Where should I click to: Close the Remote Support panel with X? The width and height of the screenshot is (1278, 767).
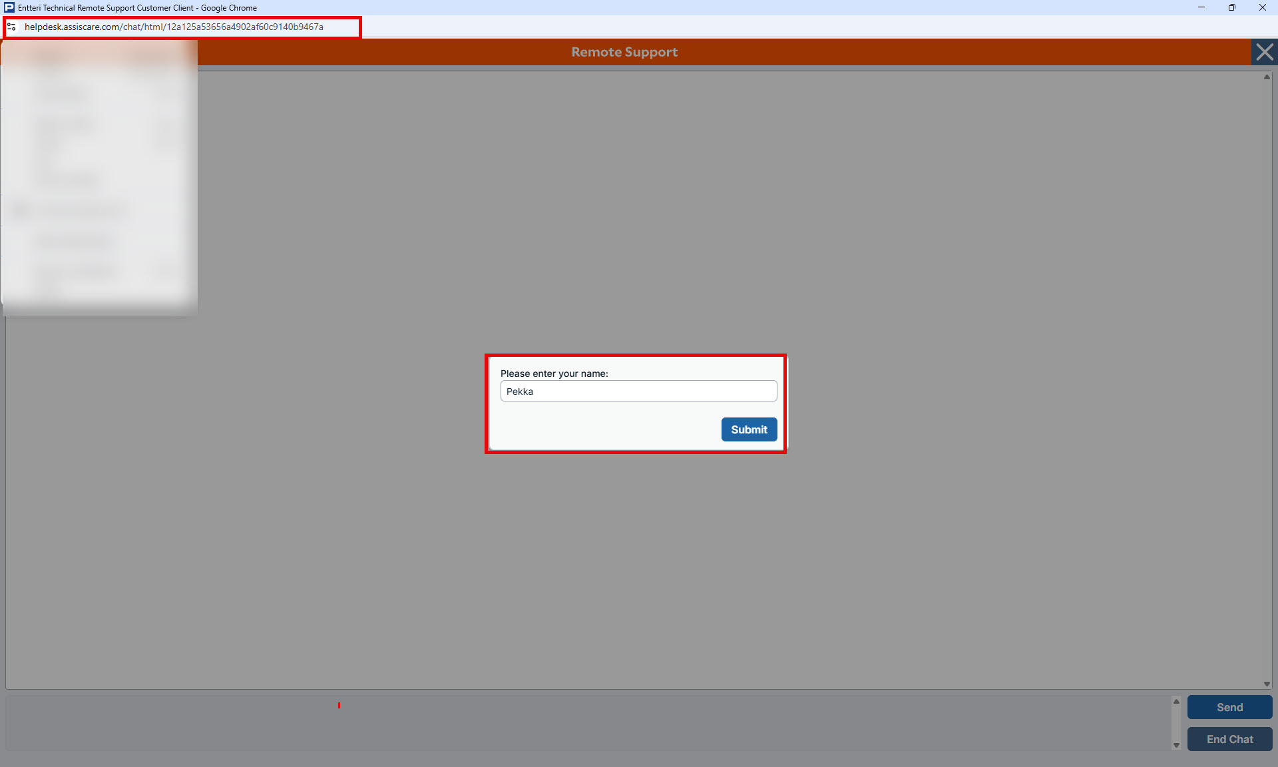[x=1264, y=52]
